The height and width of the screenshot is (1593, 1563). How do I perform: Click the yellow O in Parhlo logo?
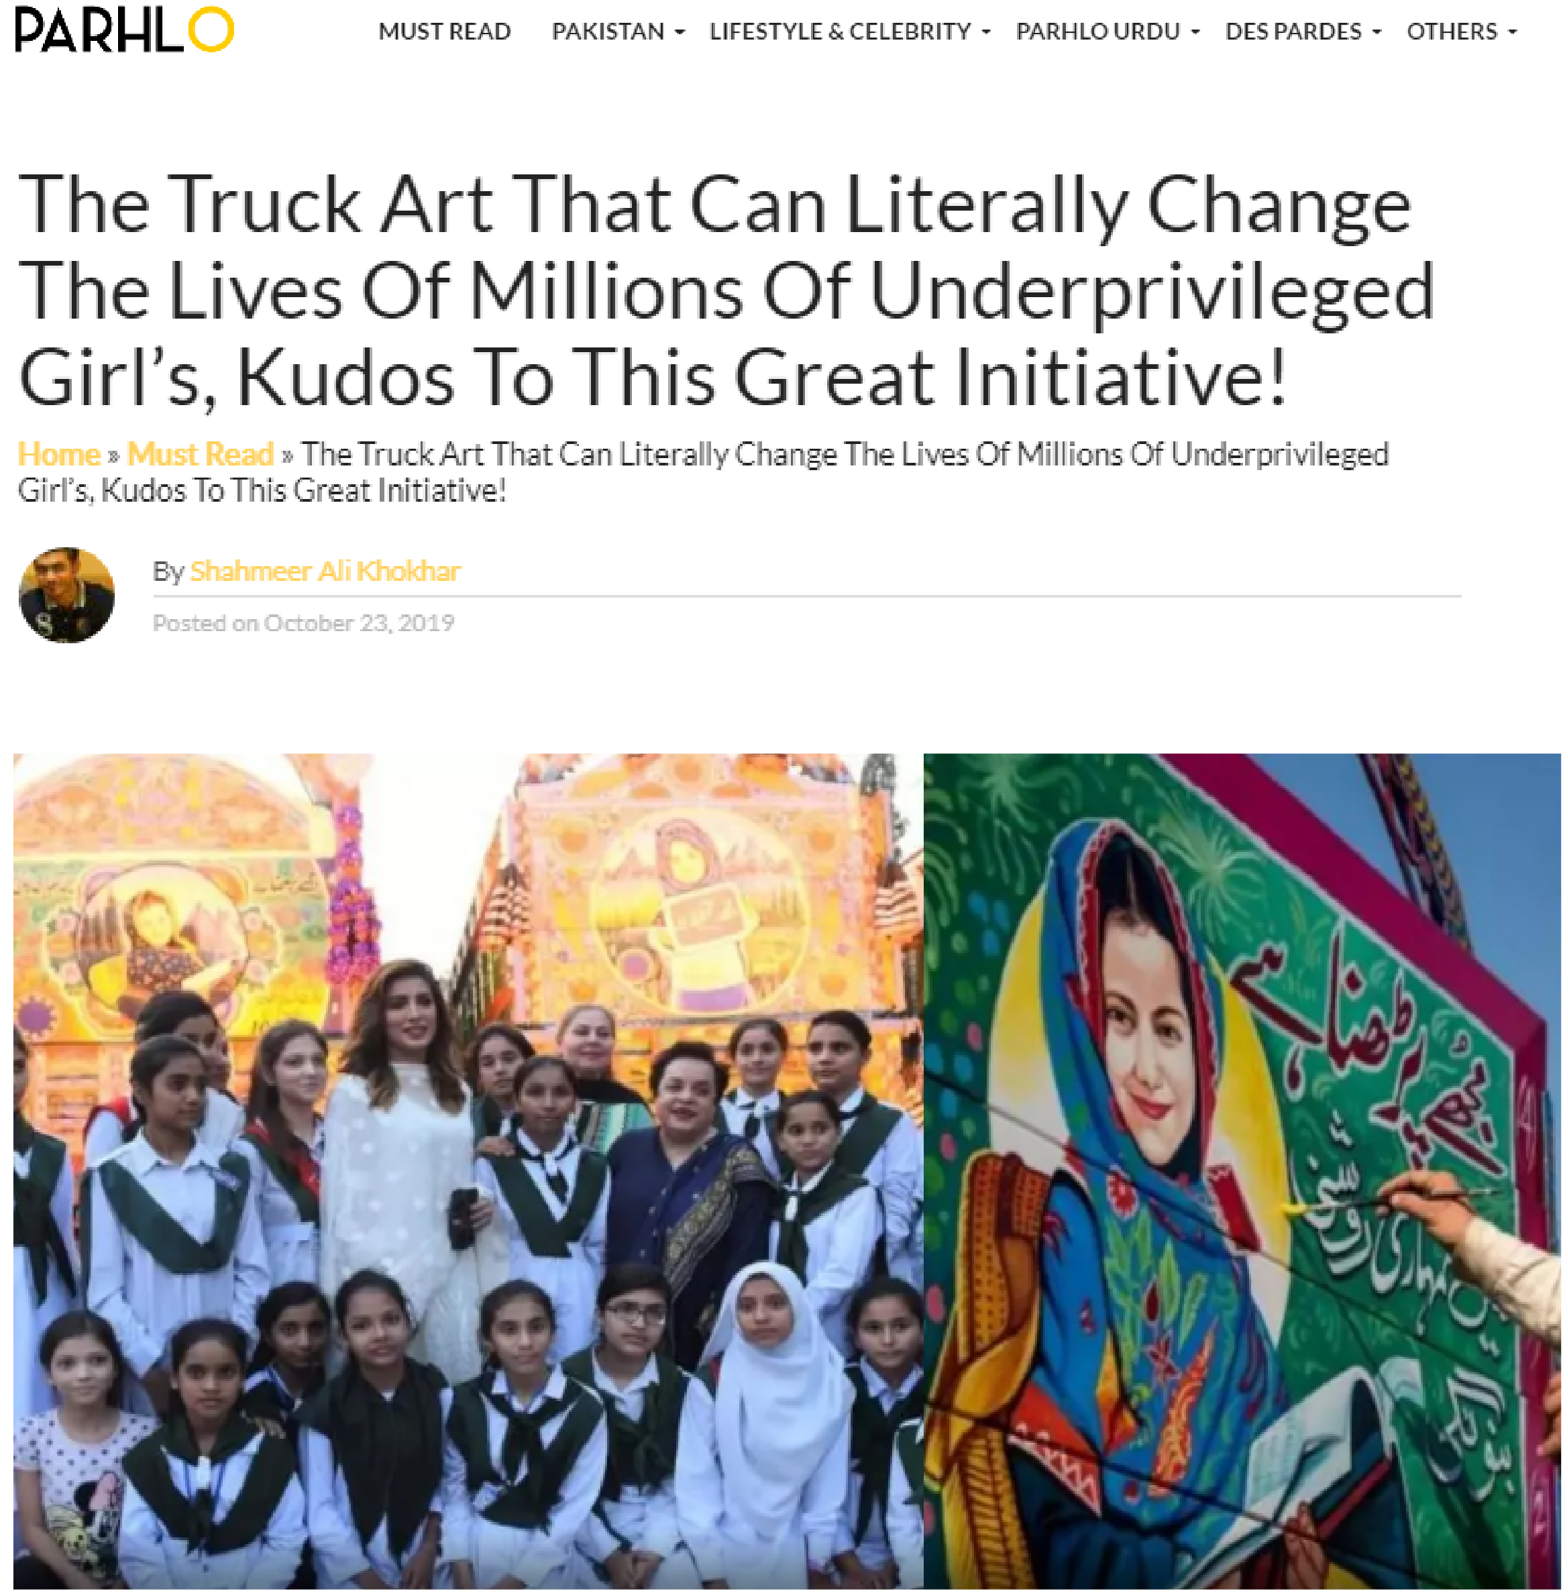(211, 30)
